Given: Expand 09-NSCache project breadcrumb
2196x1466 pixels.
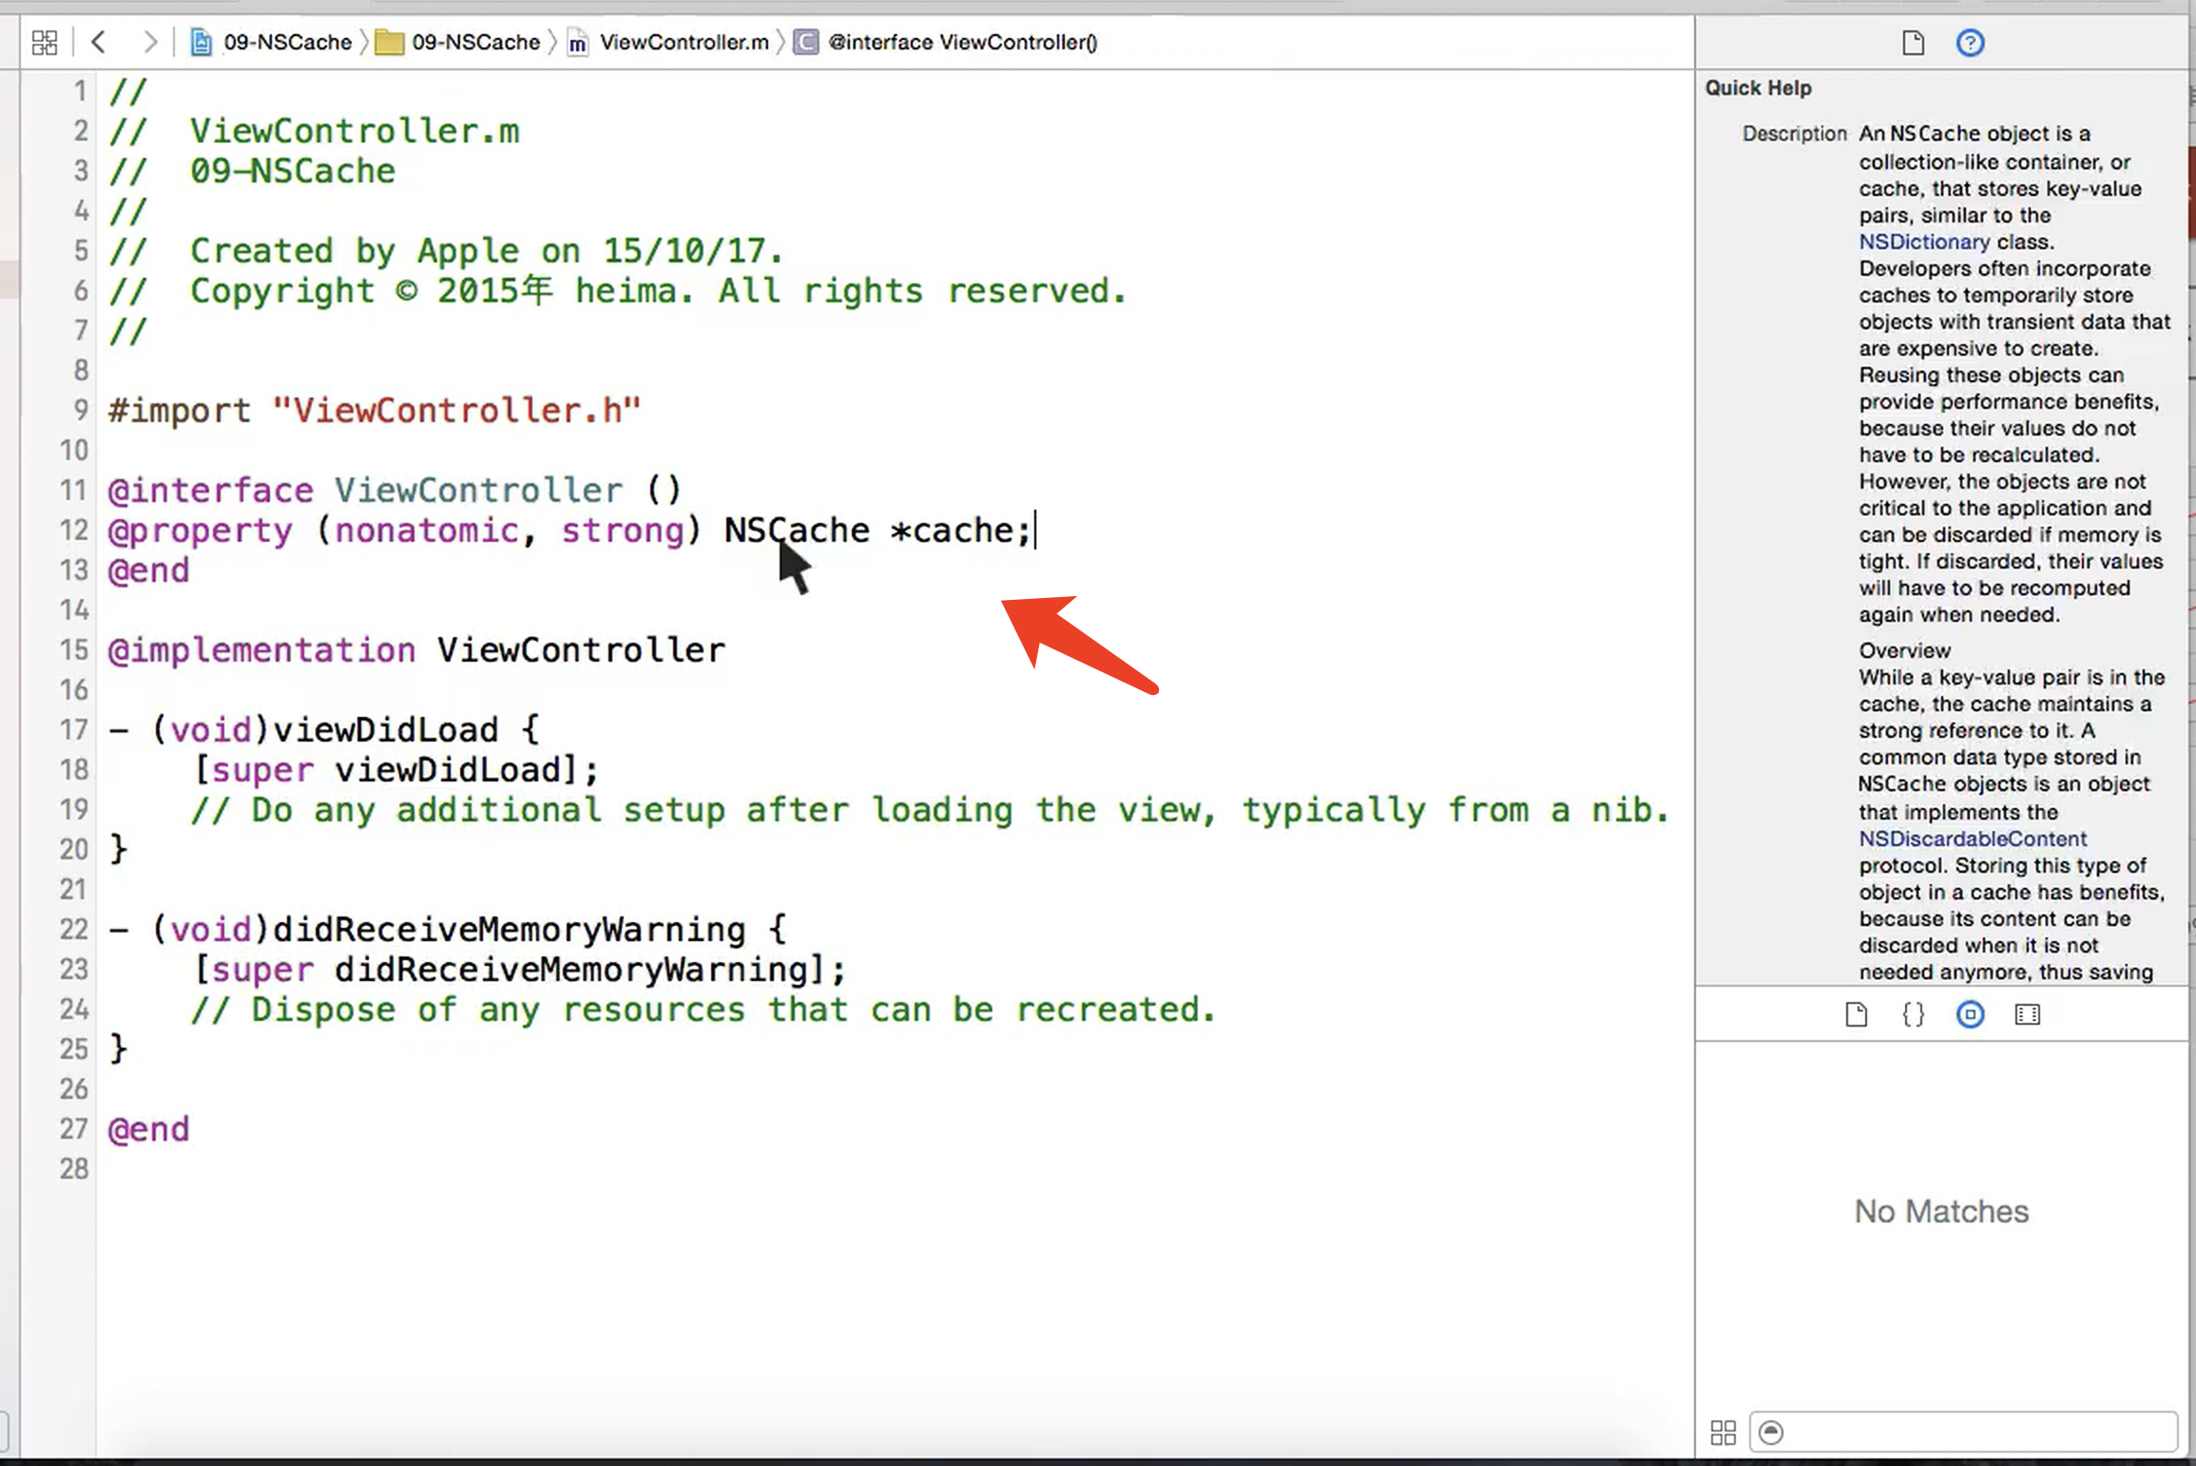Looking at the screenshot, I should point(286,42).
